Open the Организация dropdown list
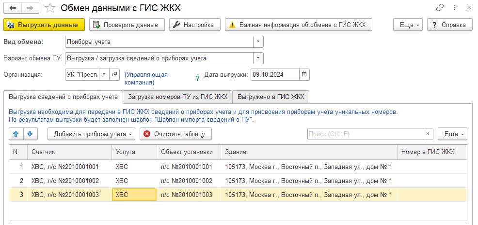This screenshot has width=478, height=225. tap(105, 74)
